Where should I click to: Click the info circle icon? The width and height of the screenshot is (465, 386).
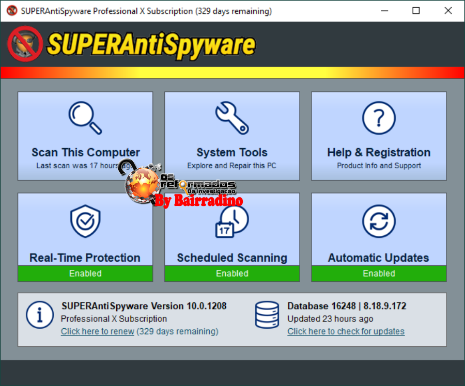[40, 315]
